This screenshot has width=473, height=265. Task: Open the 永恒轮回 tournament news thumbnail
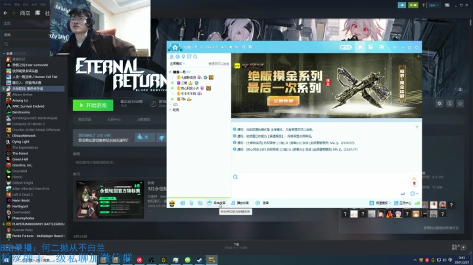tap(110, 199)
